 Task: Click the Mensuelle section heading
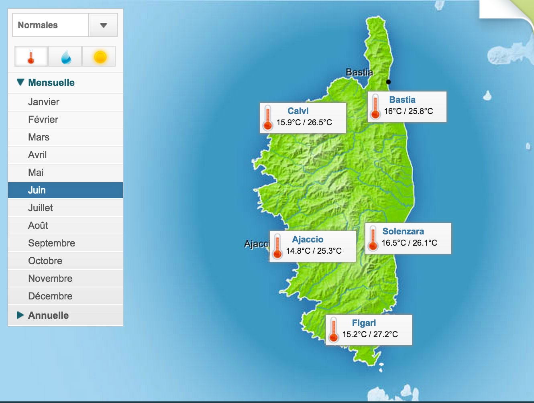[51, 83]
